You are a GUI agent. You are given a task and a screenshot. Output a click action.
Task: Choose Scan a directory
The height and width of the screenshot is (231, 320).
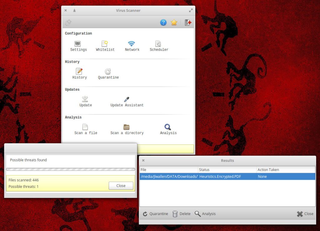coord(127,127)
